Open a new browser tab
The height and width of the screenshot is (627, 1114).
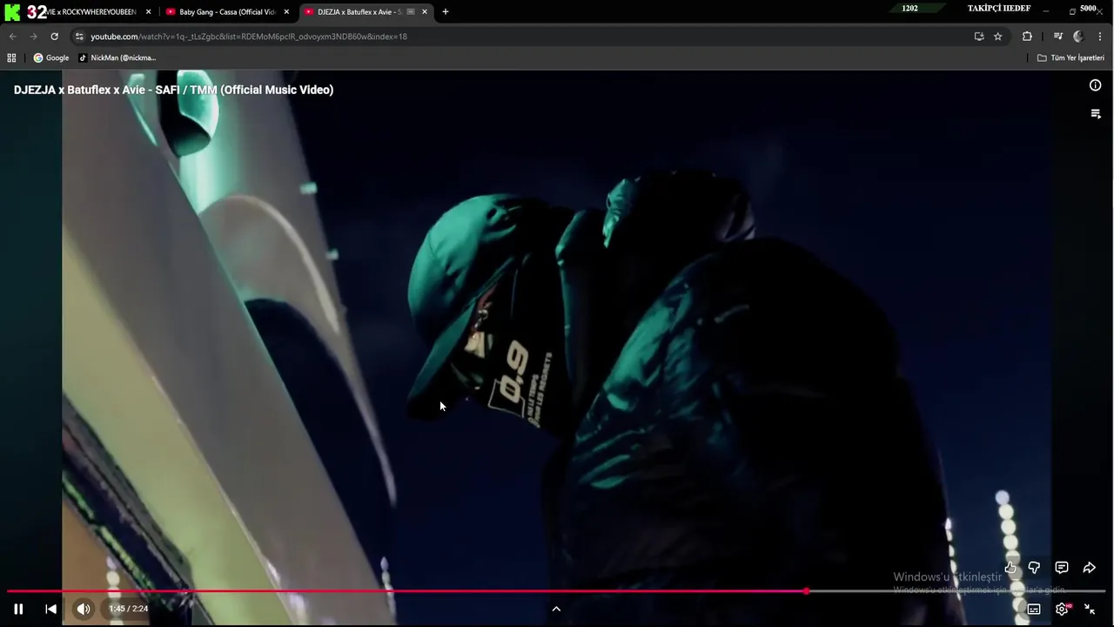coord(446,12)
